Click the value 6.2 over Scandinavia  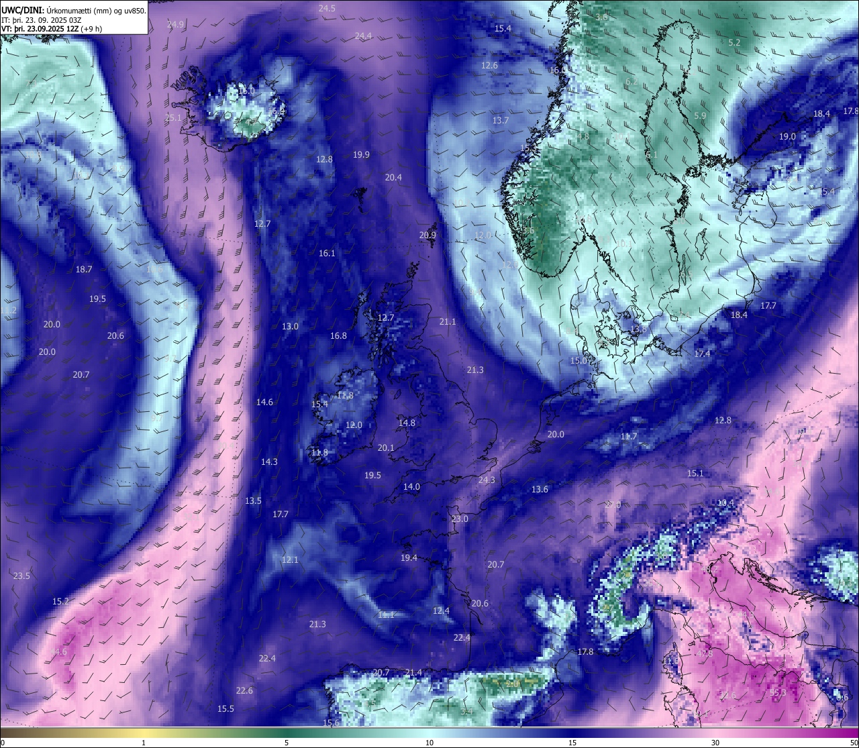pos(631,81)
